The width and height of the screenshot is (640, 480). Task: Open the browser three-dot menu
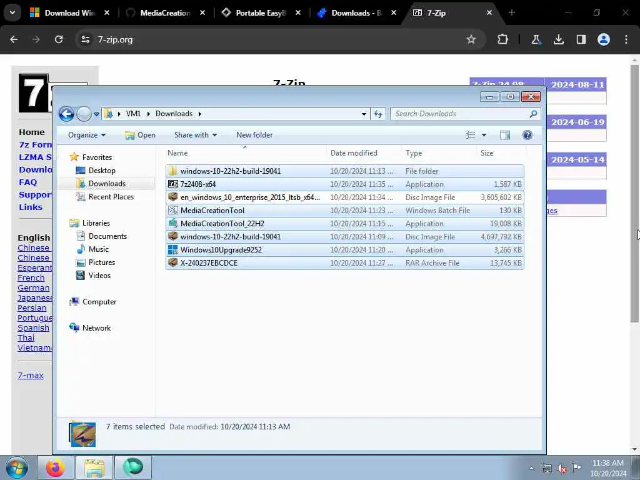coord(626,39)
